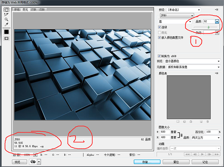Switch to the 四联 tab
Screen dimensions: 224x167
click(x=42, y=10)
